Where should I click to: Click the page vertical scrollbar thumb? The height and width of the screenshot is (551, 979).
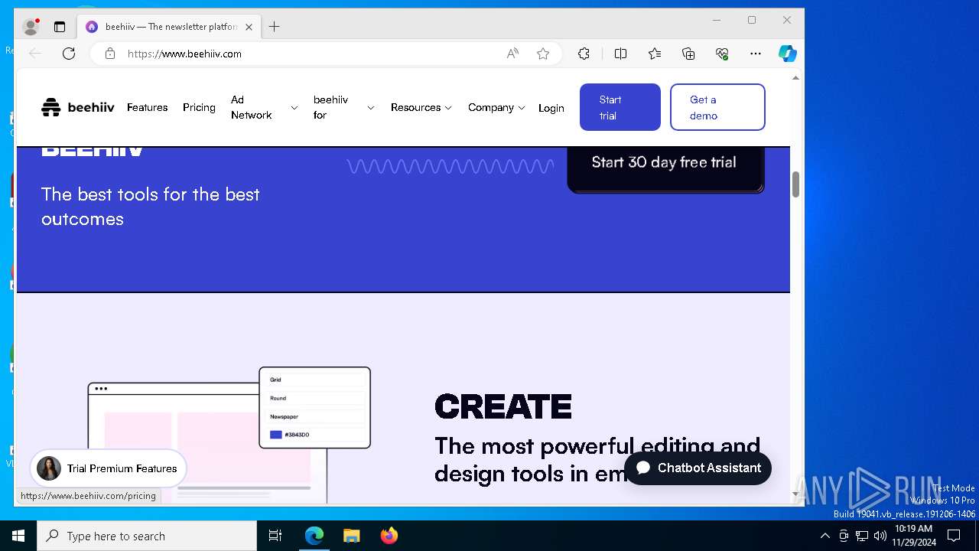point(795,184)
